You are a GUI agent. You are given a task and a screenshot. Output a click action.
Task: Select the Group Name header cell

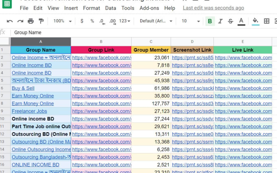[x=41, y=50]
